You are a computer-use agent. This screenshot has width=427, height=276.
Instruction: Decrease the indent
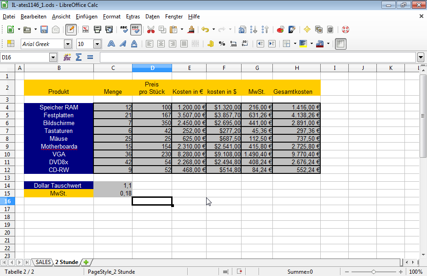click(260, 44)
